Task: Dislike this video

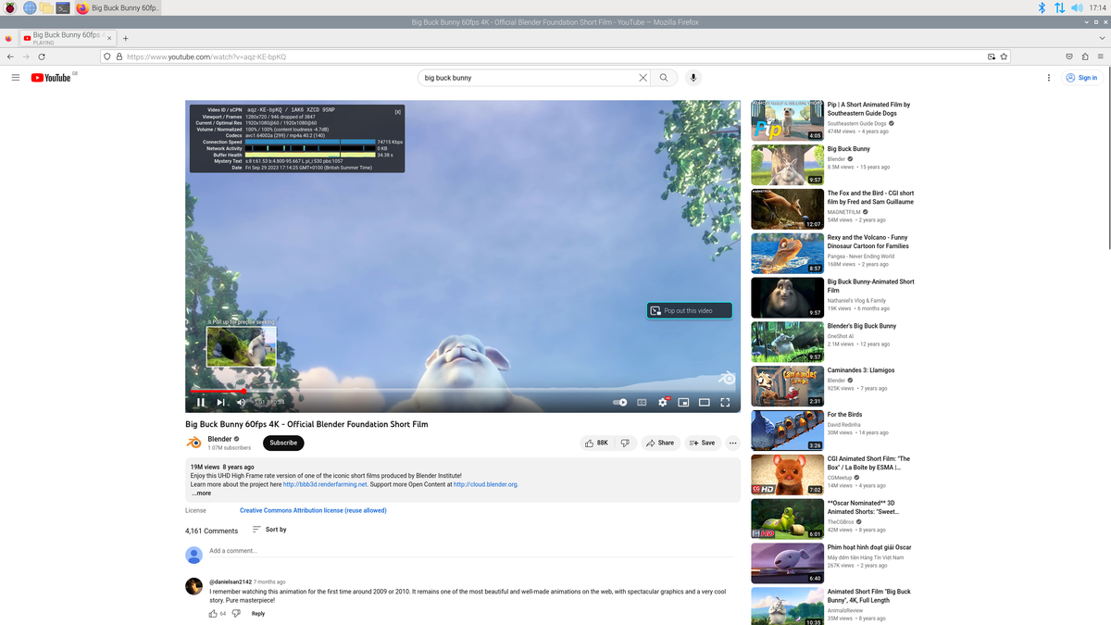Action: point(625,443)
